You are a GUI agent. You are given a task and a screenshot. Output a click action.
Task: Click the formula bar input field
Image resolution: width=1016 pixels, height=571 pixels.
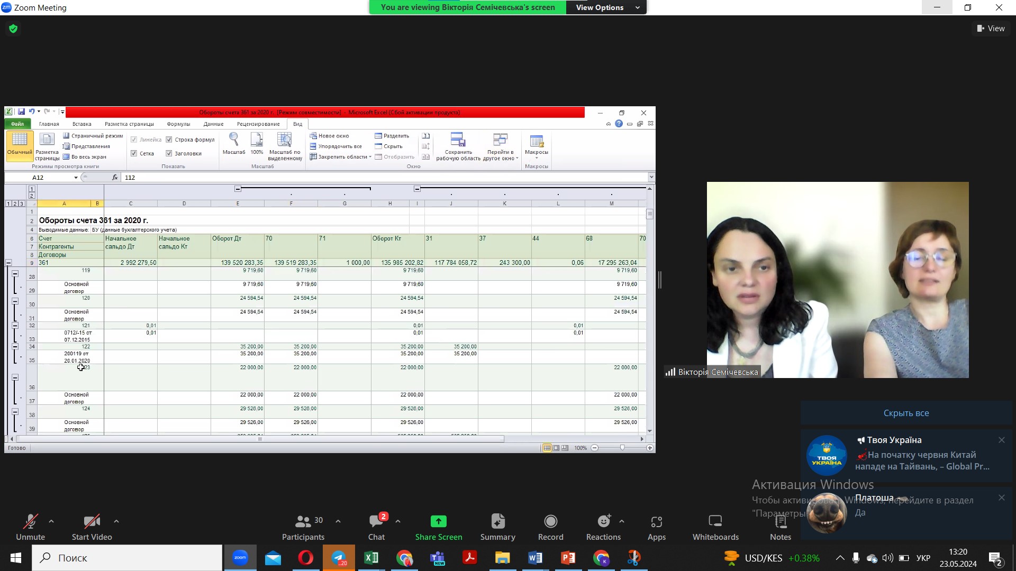[385, 178]
